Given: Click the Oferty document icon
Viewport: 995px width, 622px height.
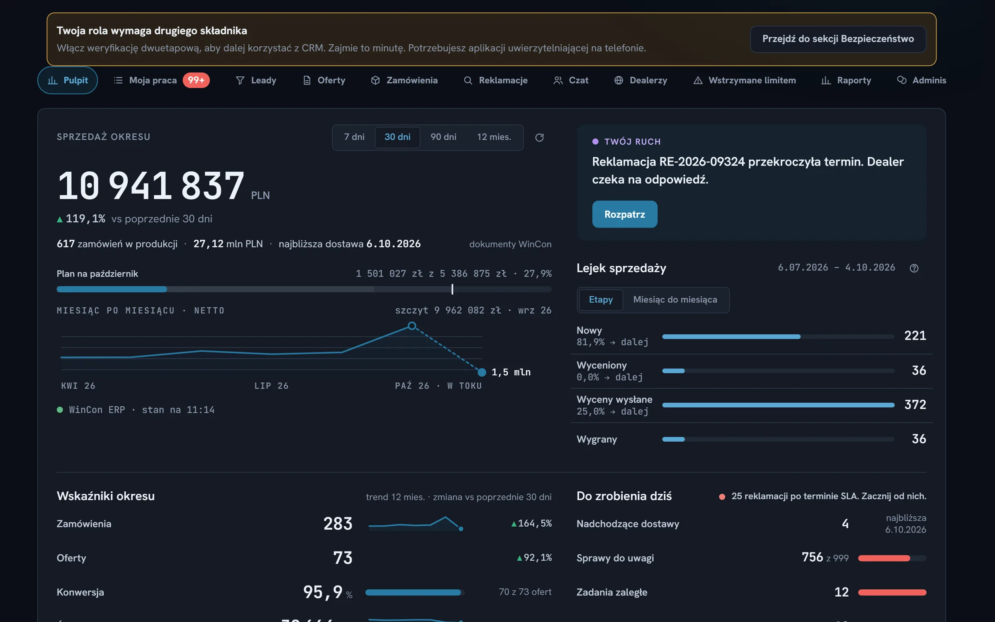Looking at the screenshot, I should (x=307, y=80).
